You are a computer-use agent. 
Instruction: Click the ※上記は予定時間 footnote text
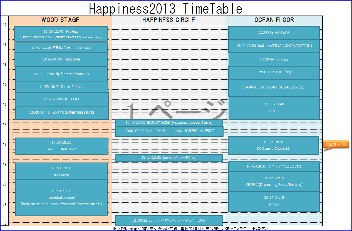190,229
